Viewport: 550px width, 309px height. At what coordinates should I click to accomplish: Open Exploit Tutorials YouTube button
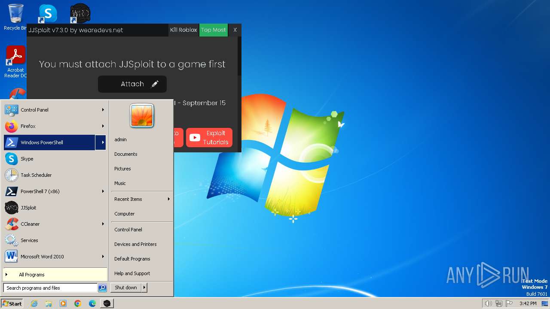click(209, 137)
